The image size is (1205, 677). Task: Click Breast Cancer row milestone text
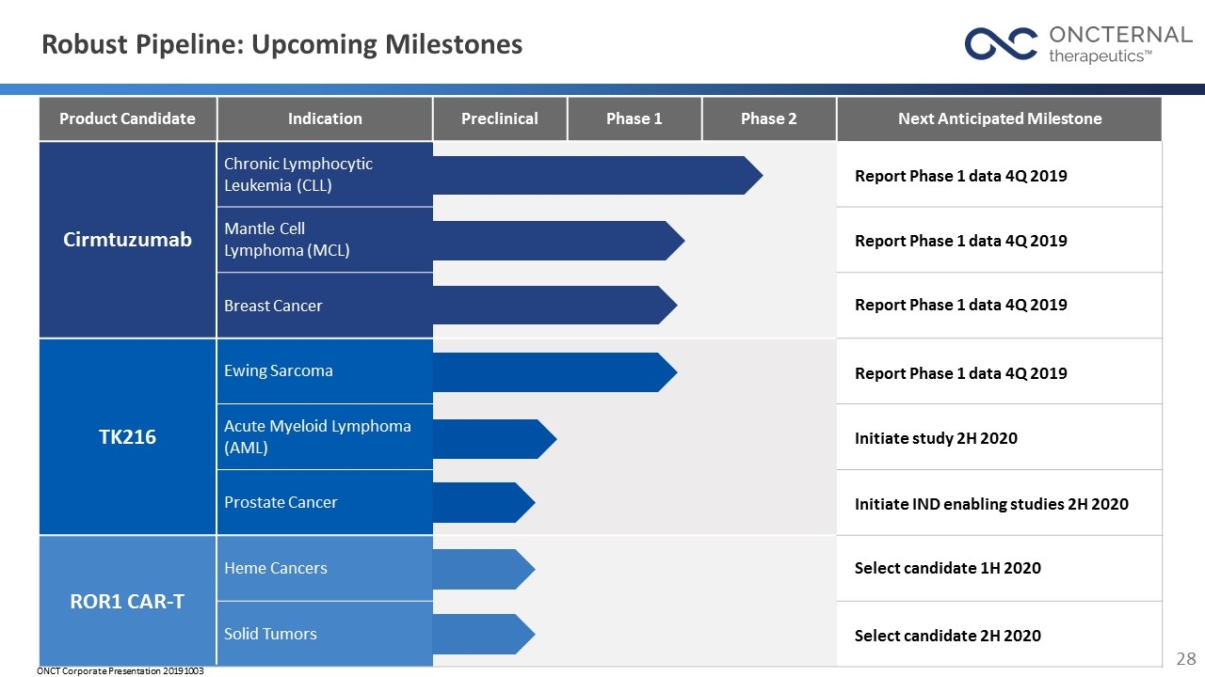960,305
